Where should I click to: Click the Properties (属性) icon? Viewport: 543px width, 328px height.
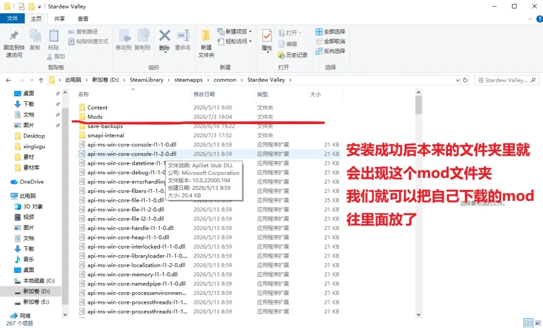tap(266, 36)
